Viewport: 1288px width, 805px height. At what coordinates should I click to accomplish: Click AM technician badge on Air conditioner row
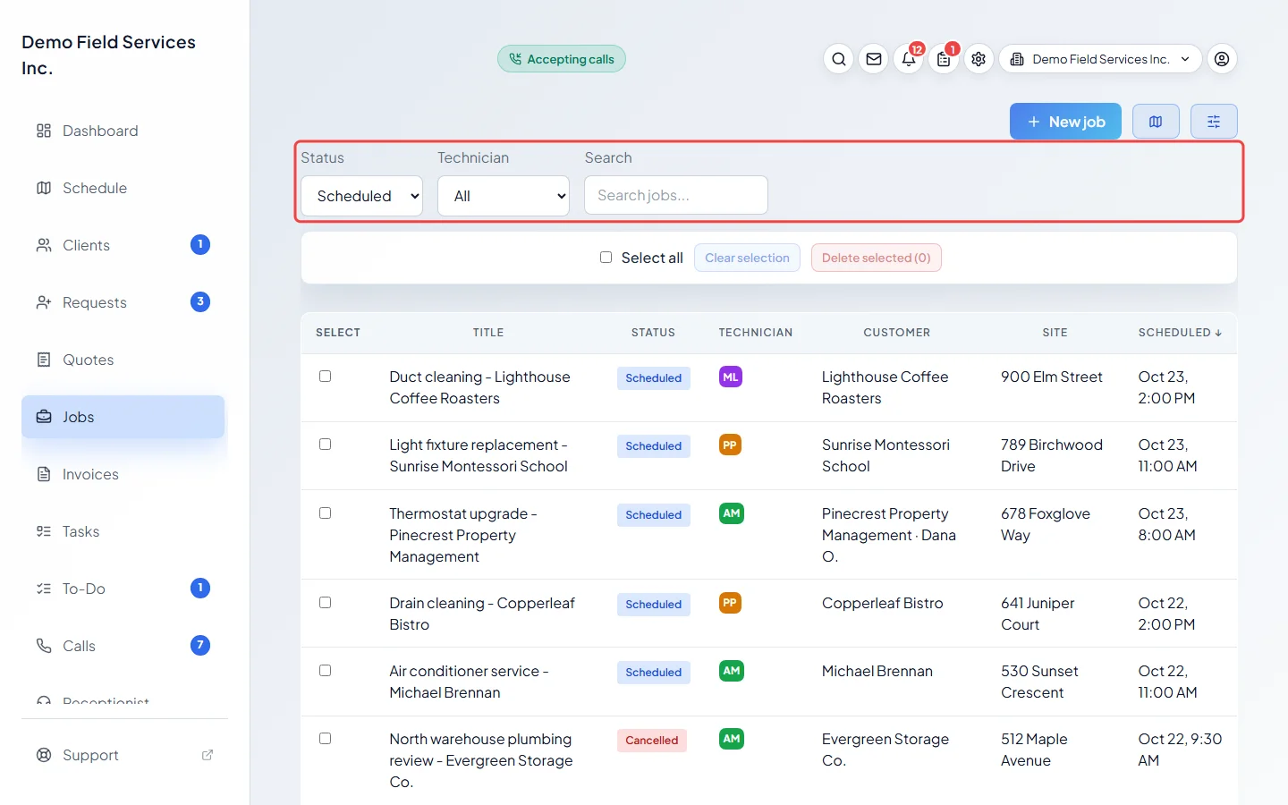[732, 671]
